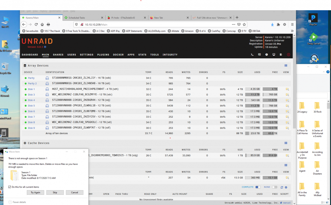
Task: Click the Array Devices list view icon
Action: pos(286,66)
